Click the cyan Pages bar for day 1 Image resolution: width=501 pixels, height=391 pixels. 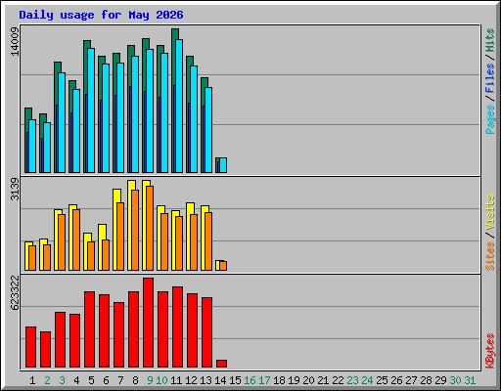coord(32,146)
